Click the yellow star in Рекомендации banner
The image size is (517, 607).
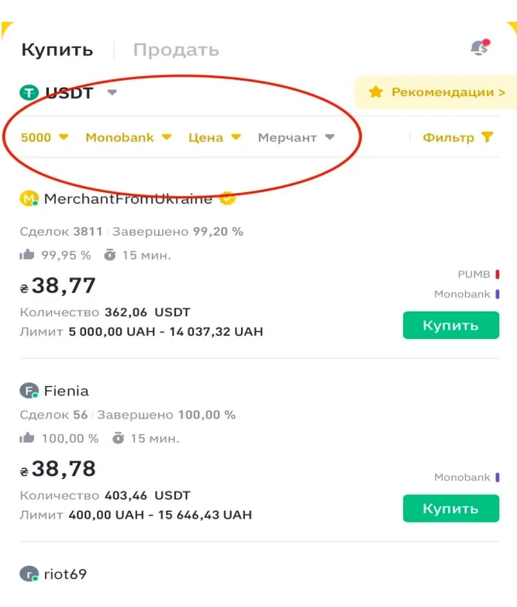click(376, 92)
